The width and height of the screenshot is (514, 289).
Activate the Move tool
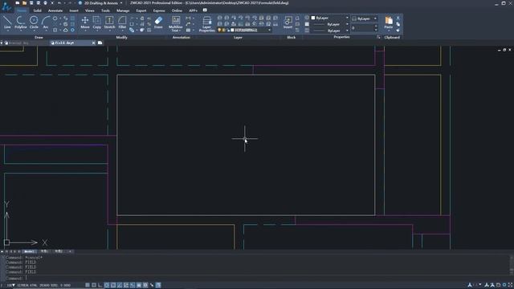click(x=85, y=22)
